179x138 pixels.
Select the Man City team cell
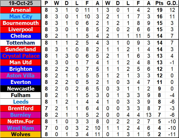(21, 17)
